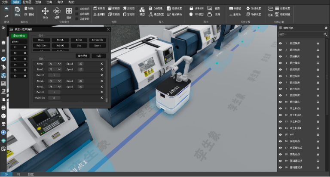
Task: Toggle eye icon for model row 20
Action: pyautogui.click(x=280, y=167)
